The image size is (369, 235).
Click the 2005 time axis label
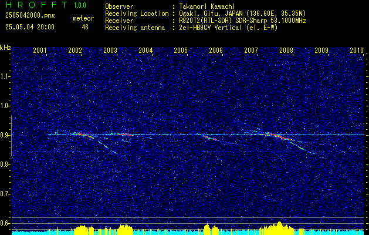[181, 50]
